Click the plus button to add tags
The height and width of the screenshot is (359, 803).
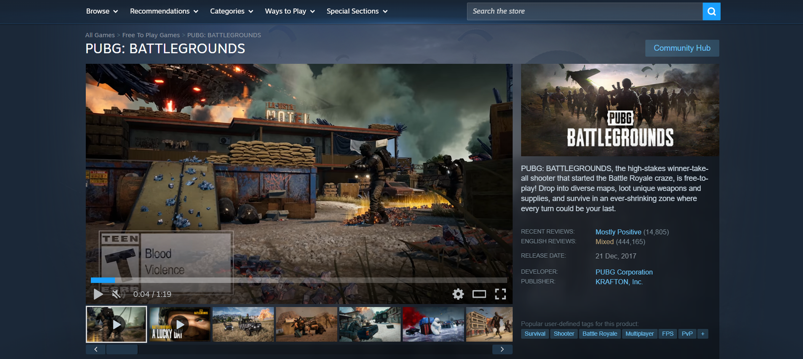tap(703, 334)
